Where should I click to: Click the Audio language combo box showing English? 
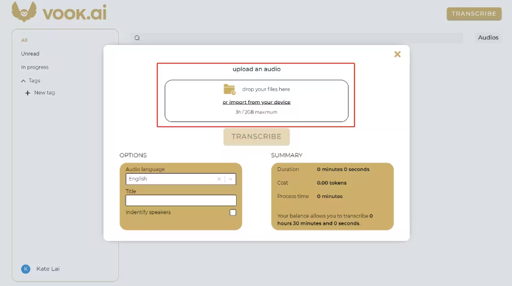tap(181, 179)
